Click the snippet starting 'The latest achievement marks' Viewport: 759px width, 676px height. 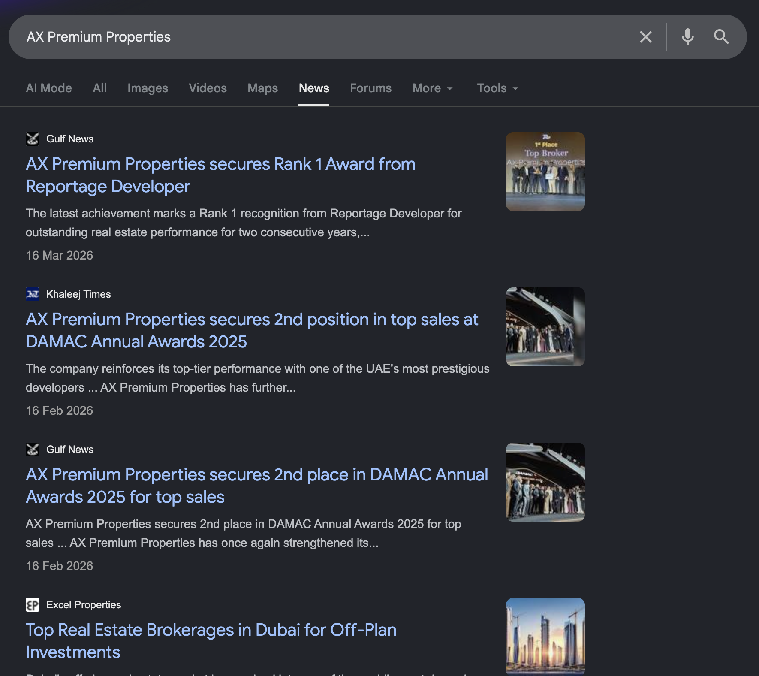tap(244, 223)
